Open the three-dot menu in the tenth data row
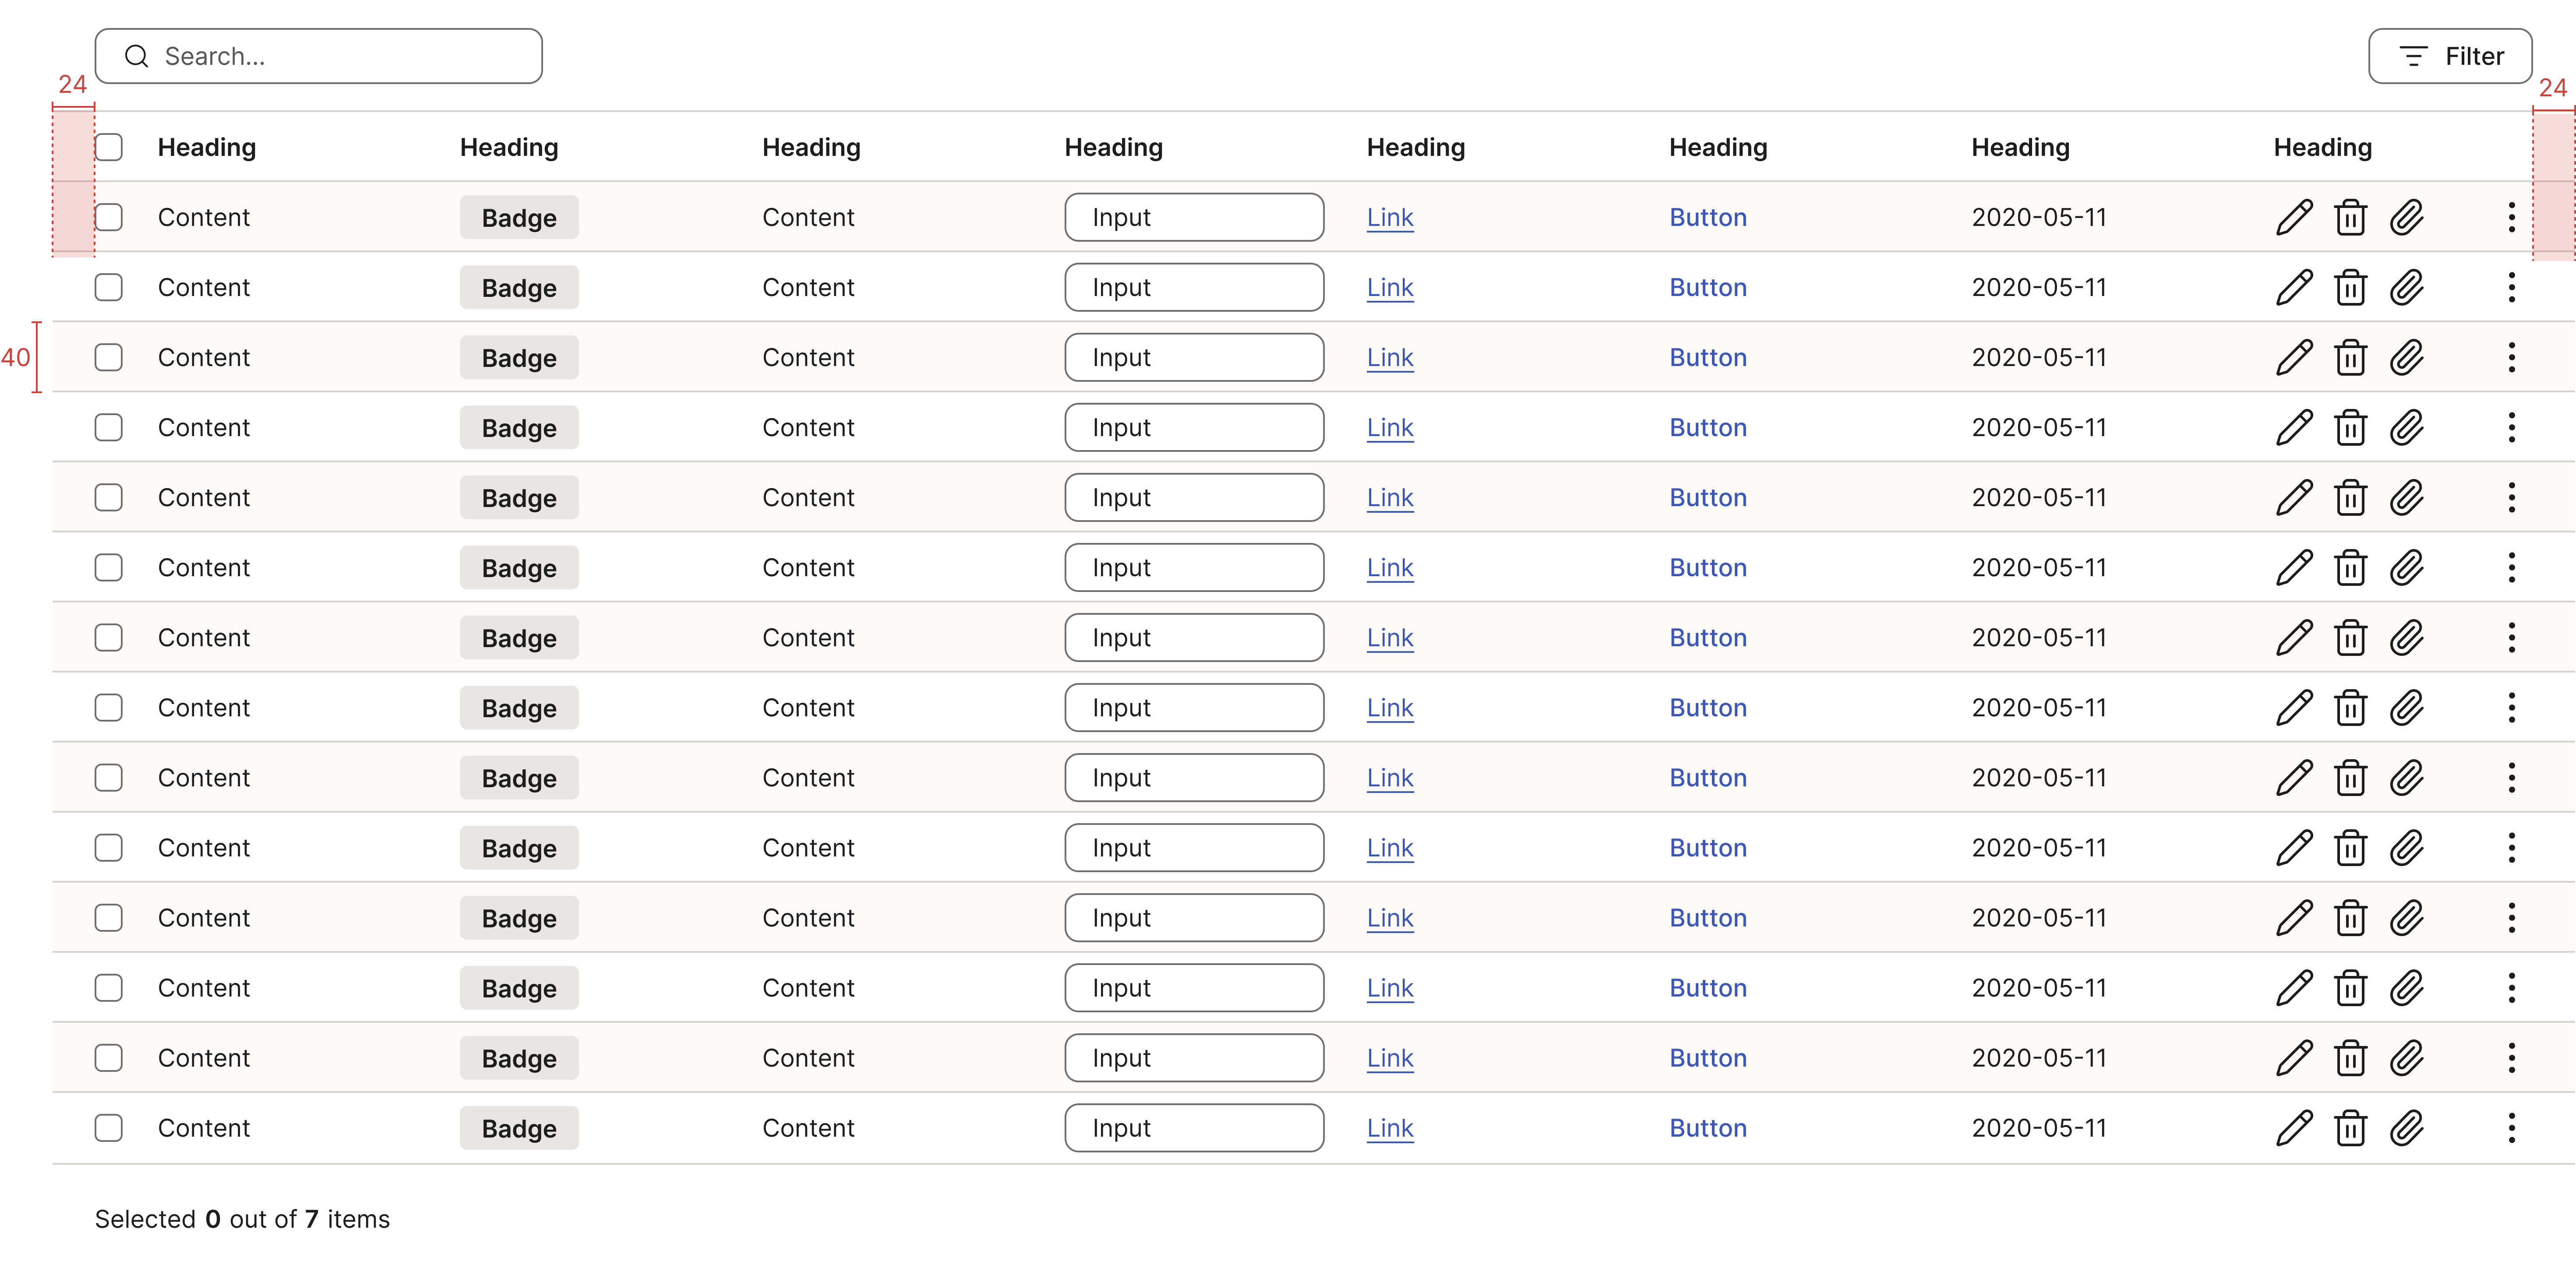Image resolution: width=2576 pixels, height=1275 pixels. point(2511,847)
